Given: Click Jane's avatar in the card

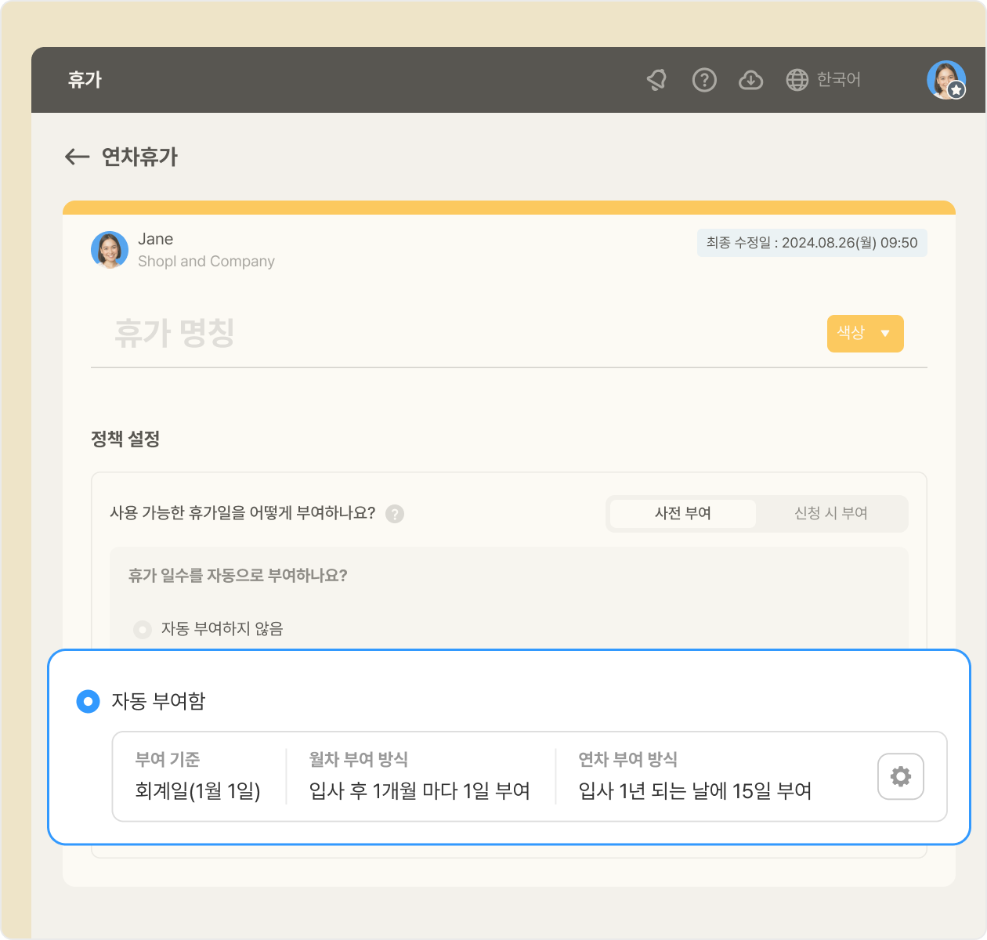Looking at the screenshot, I should (110, 250).
